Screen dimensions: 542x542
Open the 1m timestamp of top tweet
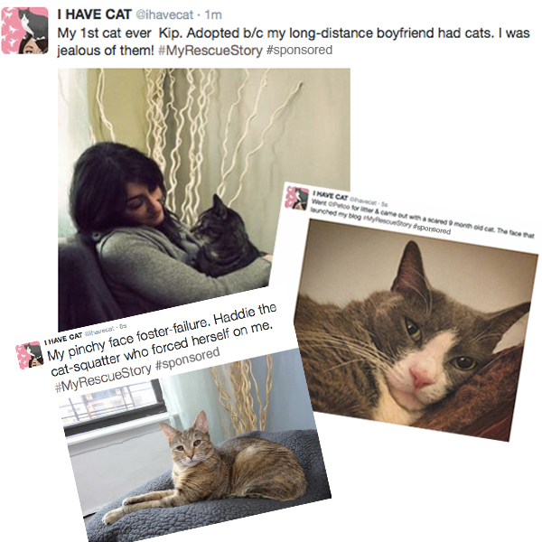tap(213, 14)
